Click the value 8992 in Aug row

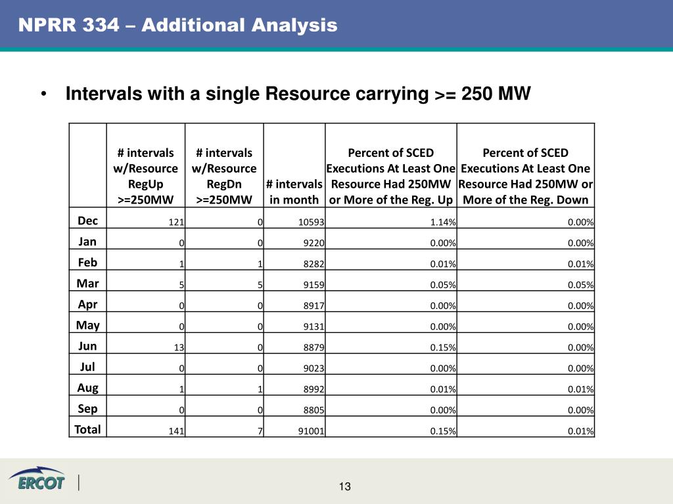coord(313,390)
